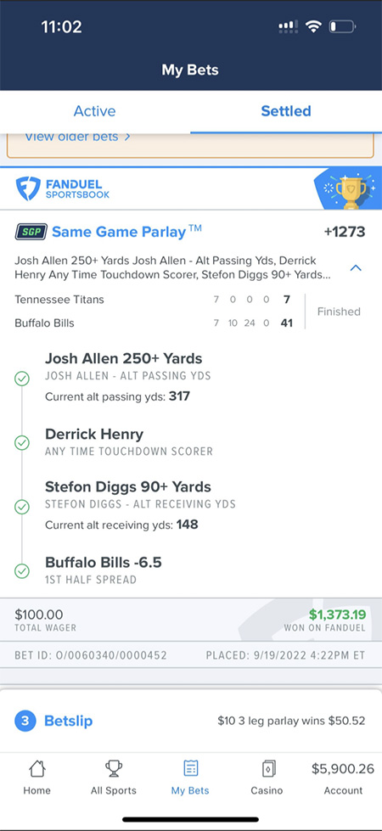Screen dimensions: 382x831
Task: Select the Settled bets tab
Action: (x=286, y=110)
